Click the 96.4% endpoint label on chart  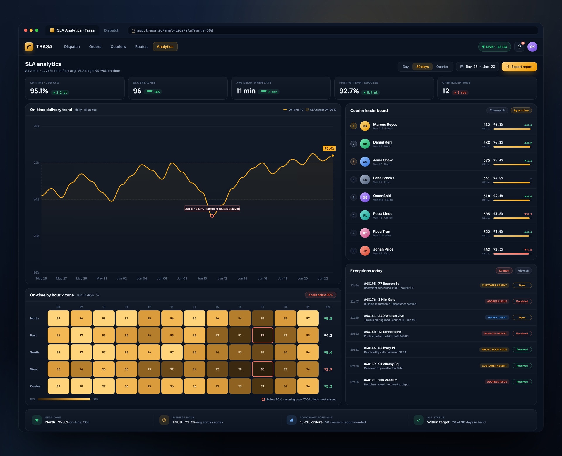(329, 148)
